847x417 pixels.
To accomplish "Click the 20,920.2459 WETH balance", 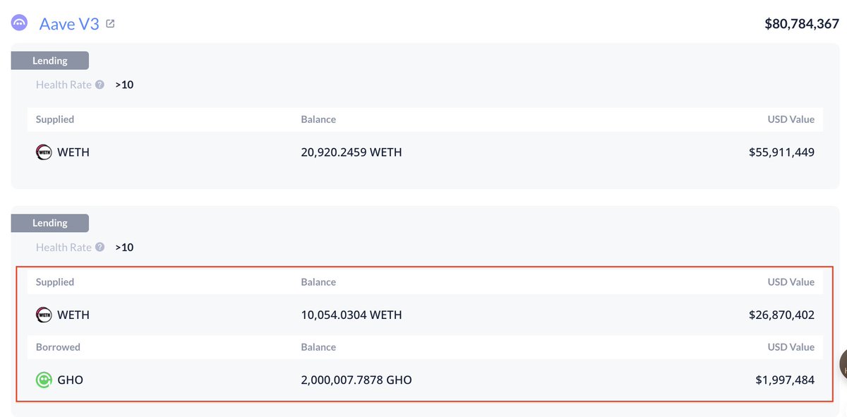I will coord(352,152).
